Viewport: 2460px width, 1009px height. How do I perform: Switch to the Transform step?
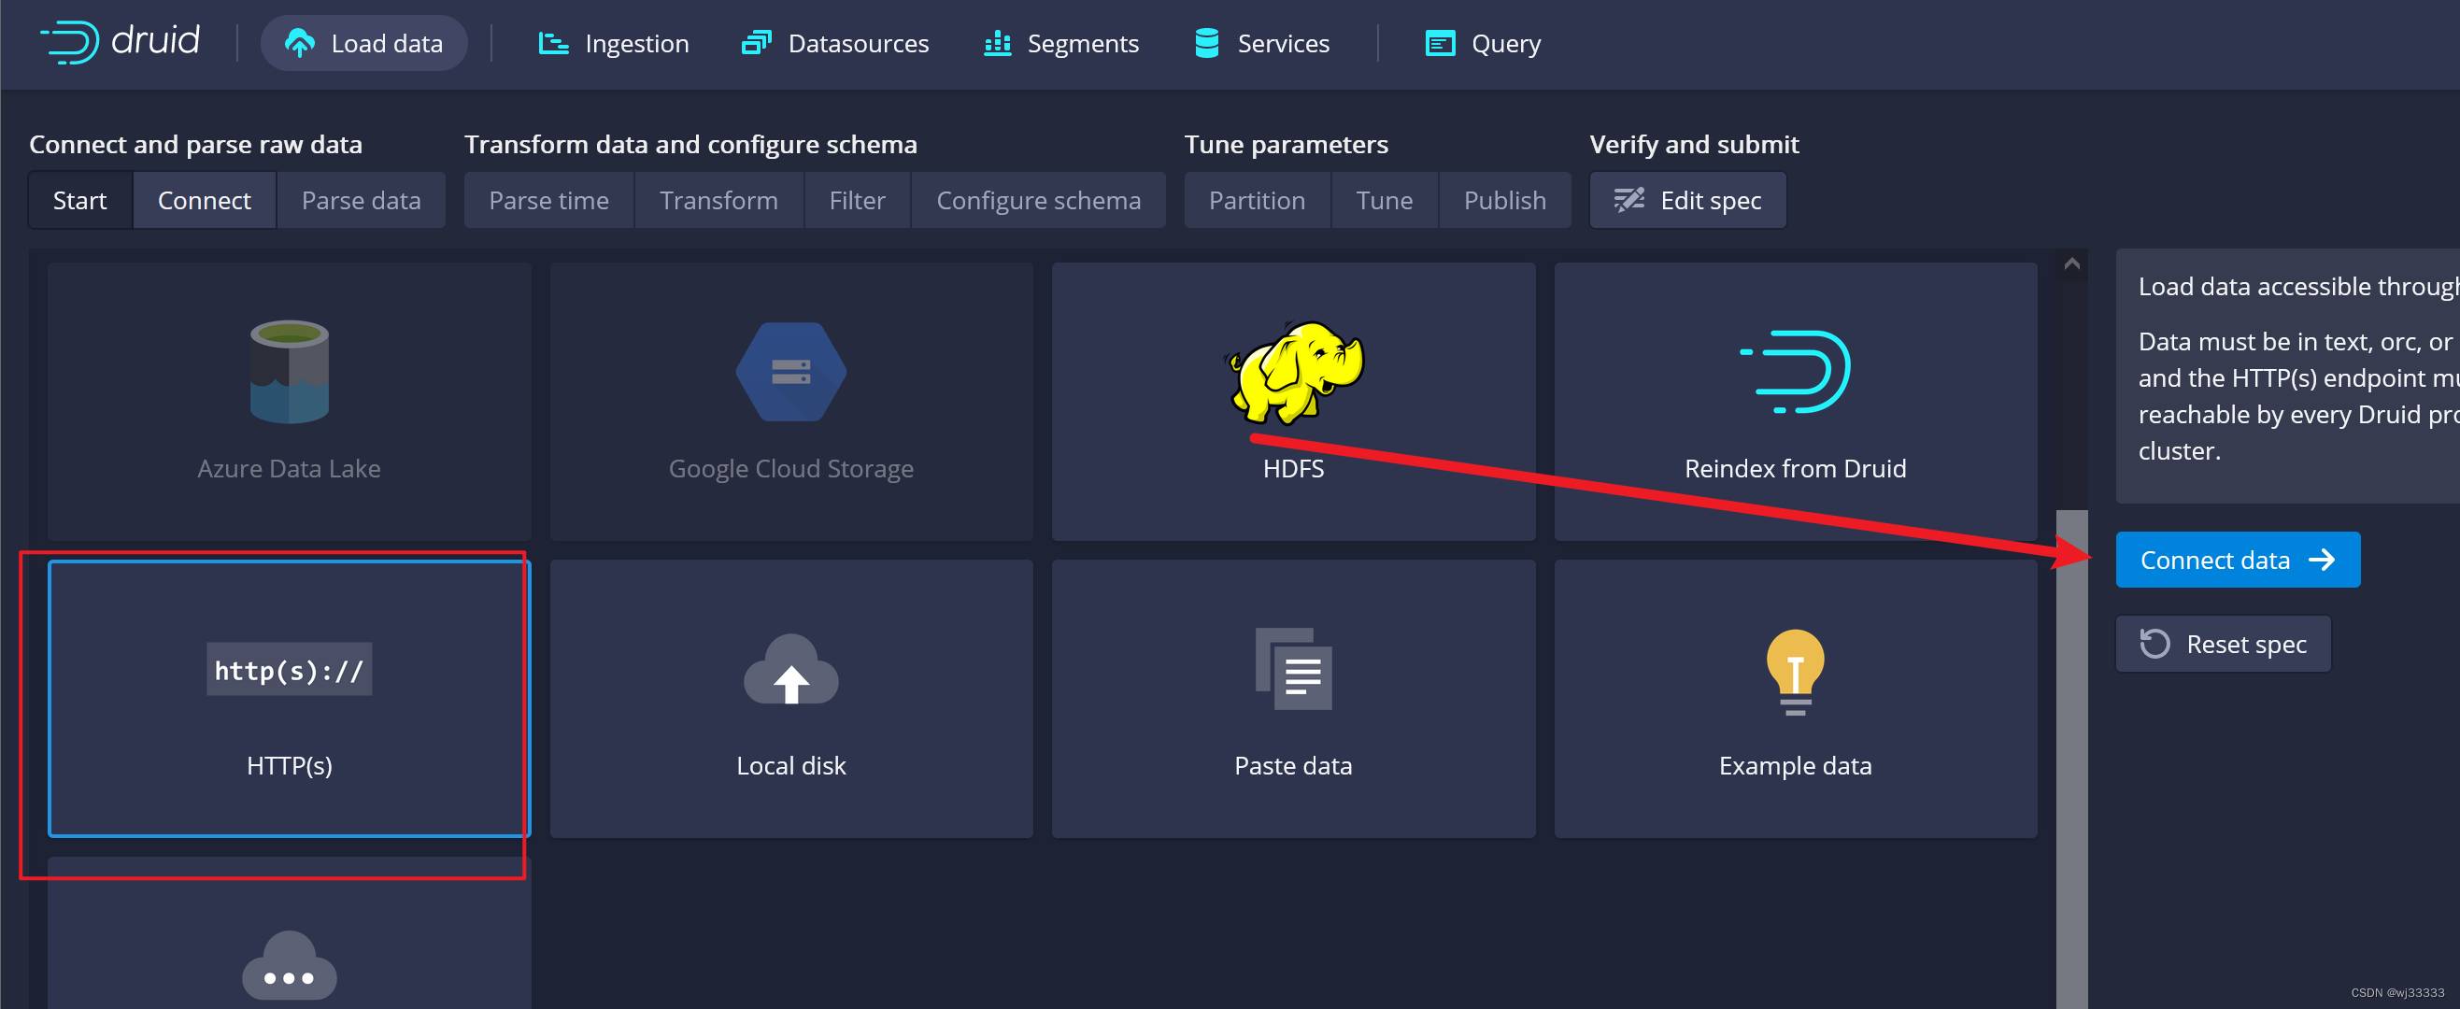pyautogui.click(x=719, y=201)
